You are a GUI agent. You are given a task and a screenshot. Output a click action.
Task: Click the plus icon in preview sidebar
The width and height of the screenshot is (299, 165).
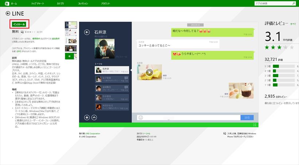click(x=87, y=117)
